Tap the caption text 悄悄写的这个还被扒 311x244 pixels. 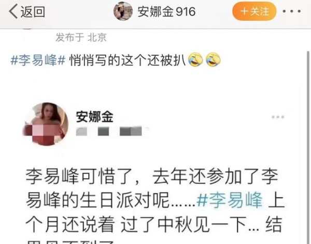click(x=128, y=60)
